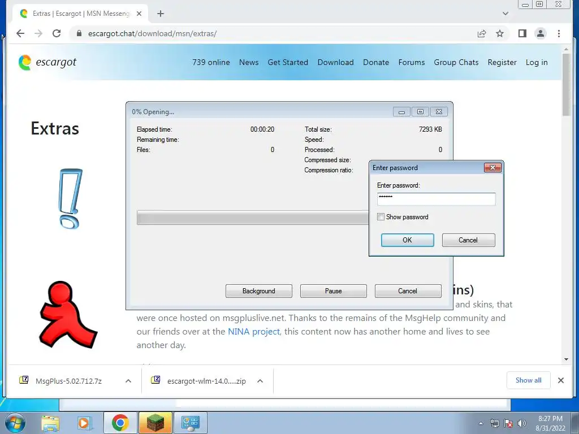Click the address bar URL escargot.chat/download/msn/extras/
The height and width of the screenshot is (434, 579).
click(152, 33)
